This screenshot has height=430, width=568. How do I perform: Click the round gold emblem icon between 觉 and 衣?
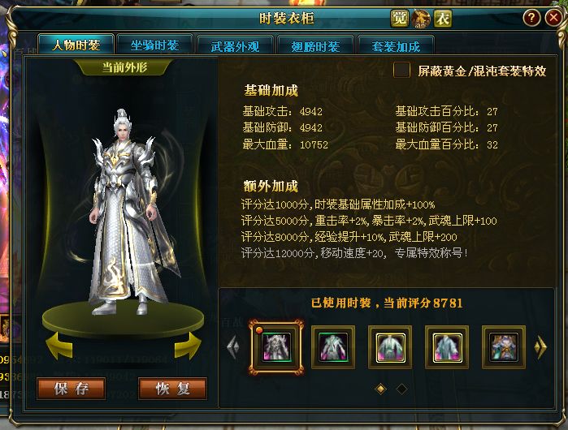pyautogui.click(x=421, y=19)
